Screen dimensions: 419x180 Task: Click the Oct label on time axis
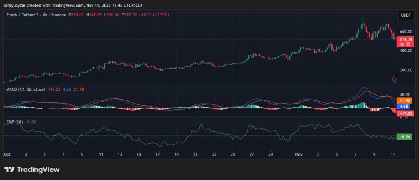point(7,155)
